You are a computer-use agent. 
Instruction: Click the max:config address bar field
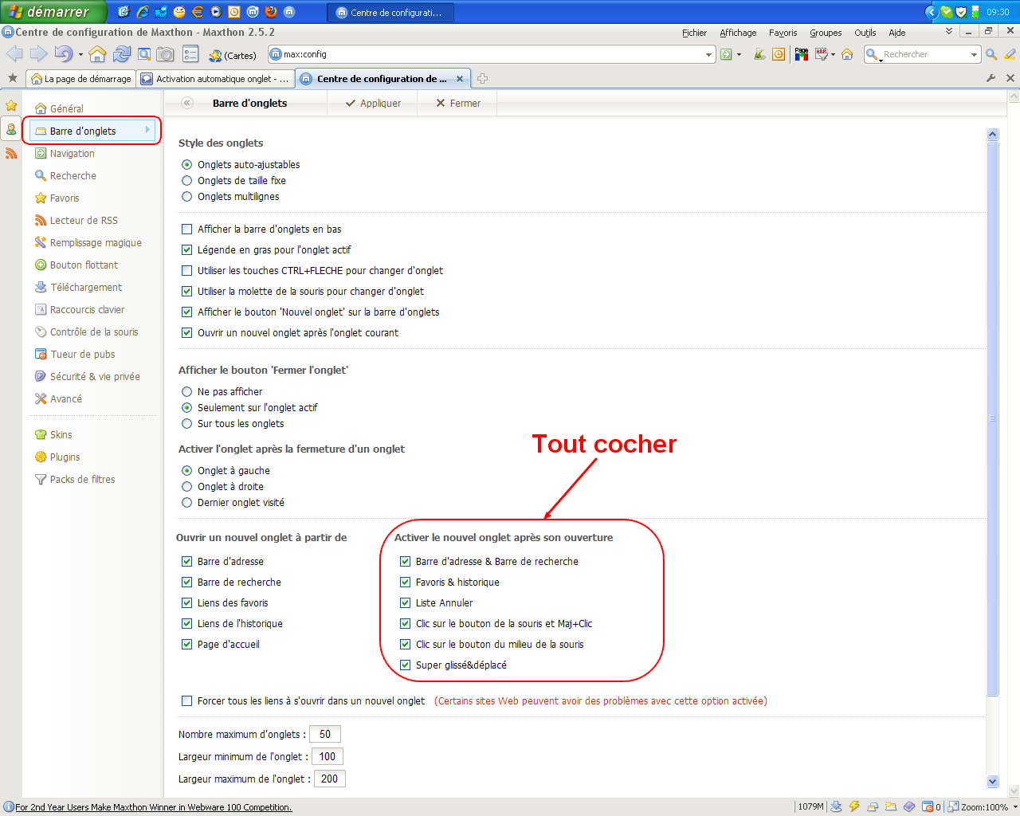pos(492,54)
